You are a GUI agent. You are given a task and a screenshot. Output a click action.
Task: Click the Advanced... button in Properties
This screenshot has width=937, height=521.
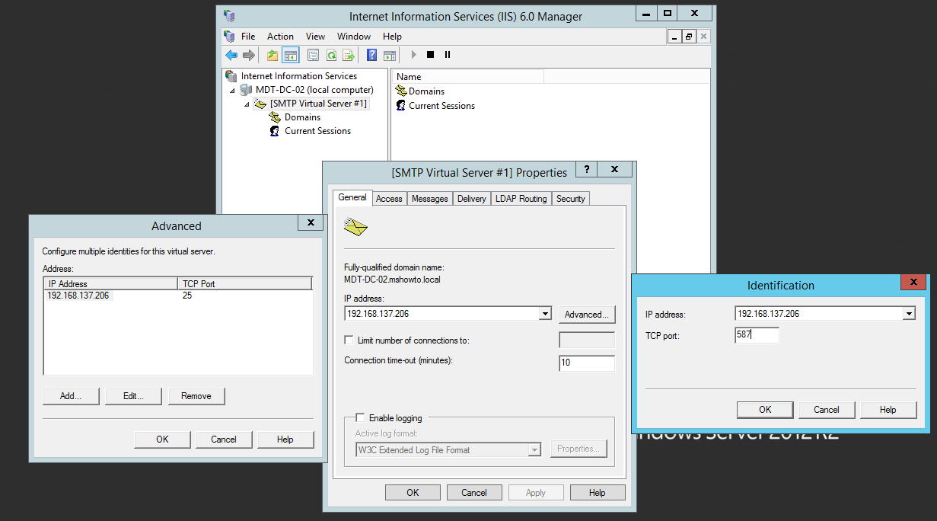587,314
